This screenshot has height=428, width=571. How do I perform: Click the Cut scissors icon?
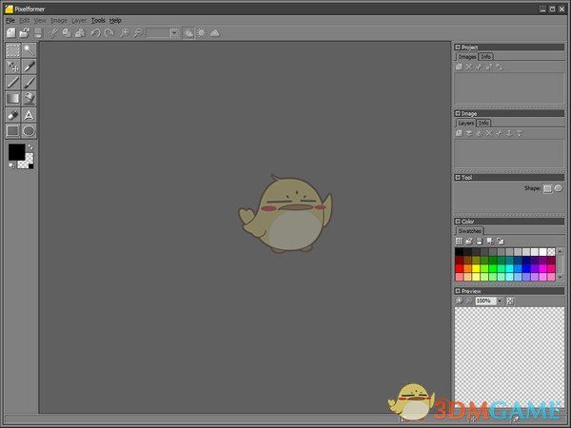tap(53, 33)
